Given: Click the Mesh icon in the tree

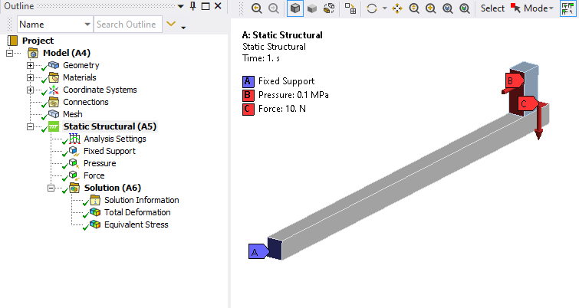Looking at the screenshot, I should pos(54,114).
